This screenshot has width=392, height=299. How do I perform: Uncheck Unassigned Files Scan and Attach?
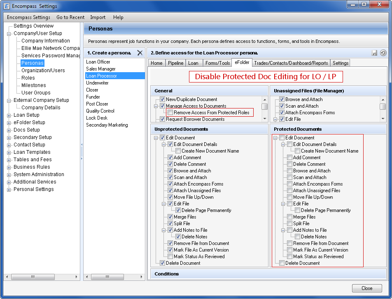pos(282,106)
